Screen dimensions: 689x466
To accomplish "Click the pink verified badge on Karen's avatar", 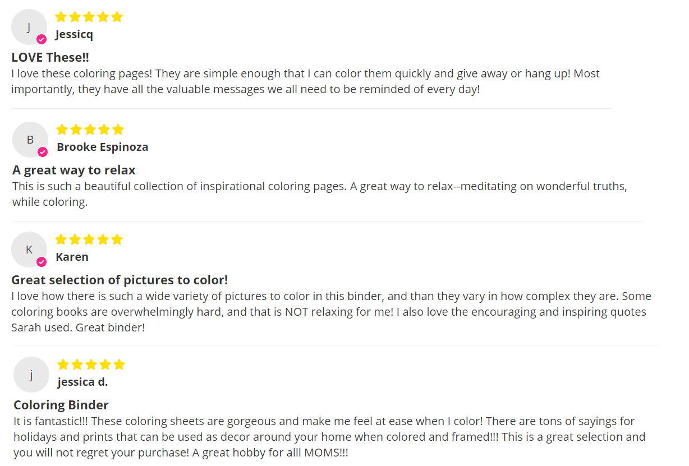I will pyautogui.click(x=42, y=262).
